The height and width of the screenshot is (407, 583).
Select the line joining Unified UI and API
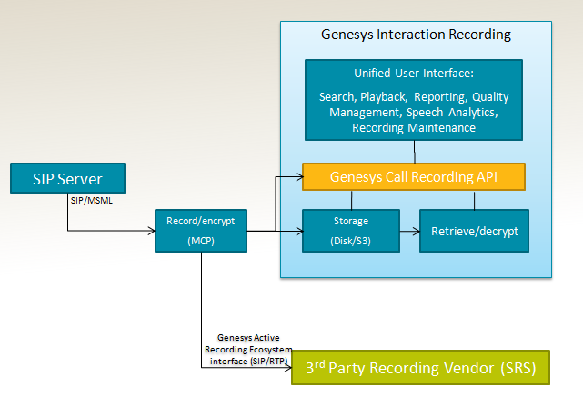click(415, 152)
